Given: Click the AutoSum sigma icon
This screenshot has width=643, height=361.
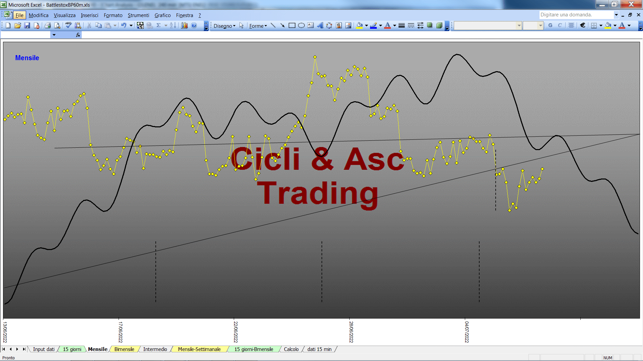Looking at the screenshot, I should click(159, 25).
